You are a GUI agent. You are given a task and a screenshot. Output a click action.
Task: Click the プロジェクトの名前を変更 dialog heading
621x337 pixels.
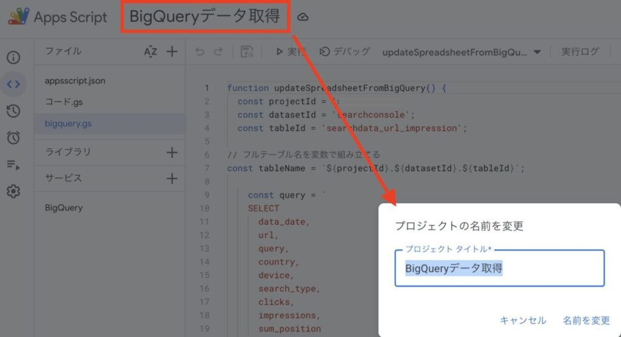click(460, 225)
